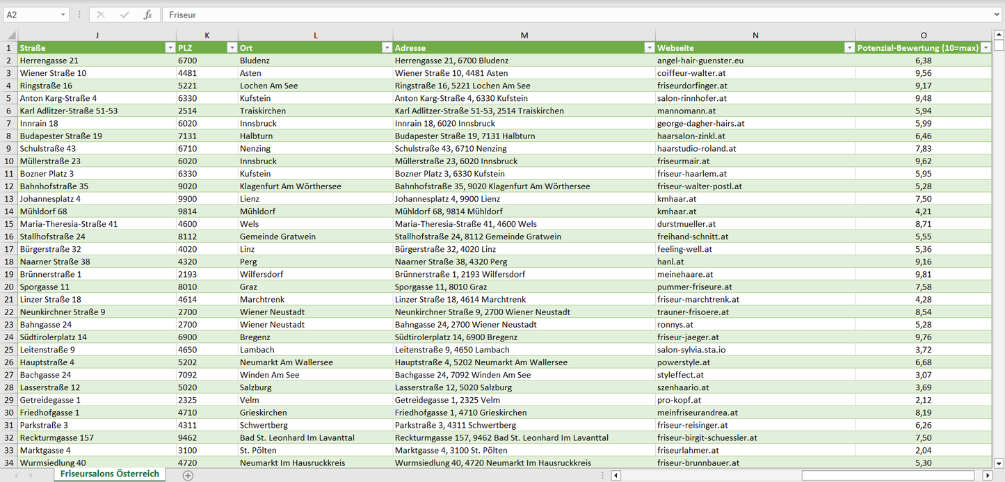Open the Straße column filter dropdown
The width and height of the screenshot is (1005, 482).
(x=170, y=48)
